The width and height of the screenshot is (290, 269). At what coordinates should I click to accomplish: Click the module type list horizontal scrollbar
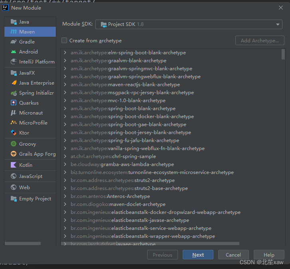(23, 243)
